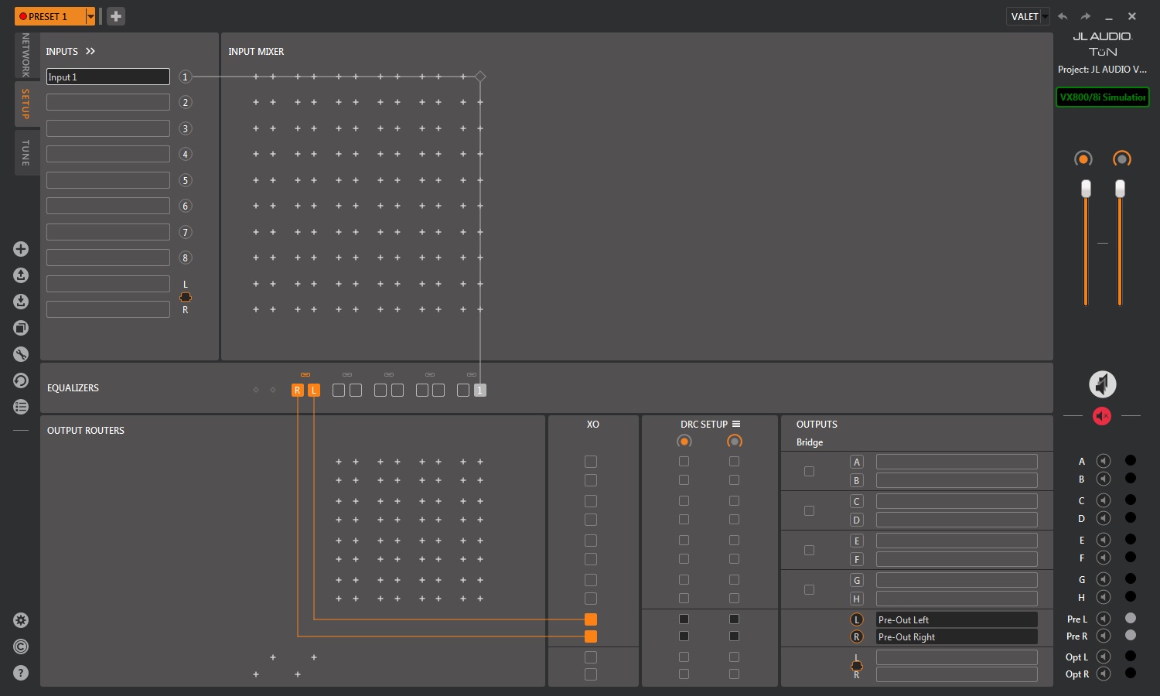This screenshot has height=696, width=1160.
Task: Switch to the NETWORK tab
Action: click(26, 55)
